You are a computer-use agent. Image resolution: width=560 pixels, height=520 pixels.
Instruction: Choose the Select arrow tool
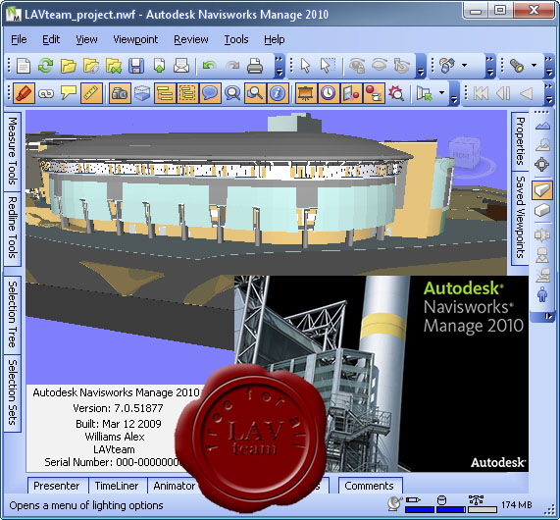tap(305, 66)
